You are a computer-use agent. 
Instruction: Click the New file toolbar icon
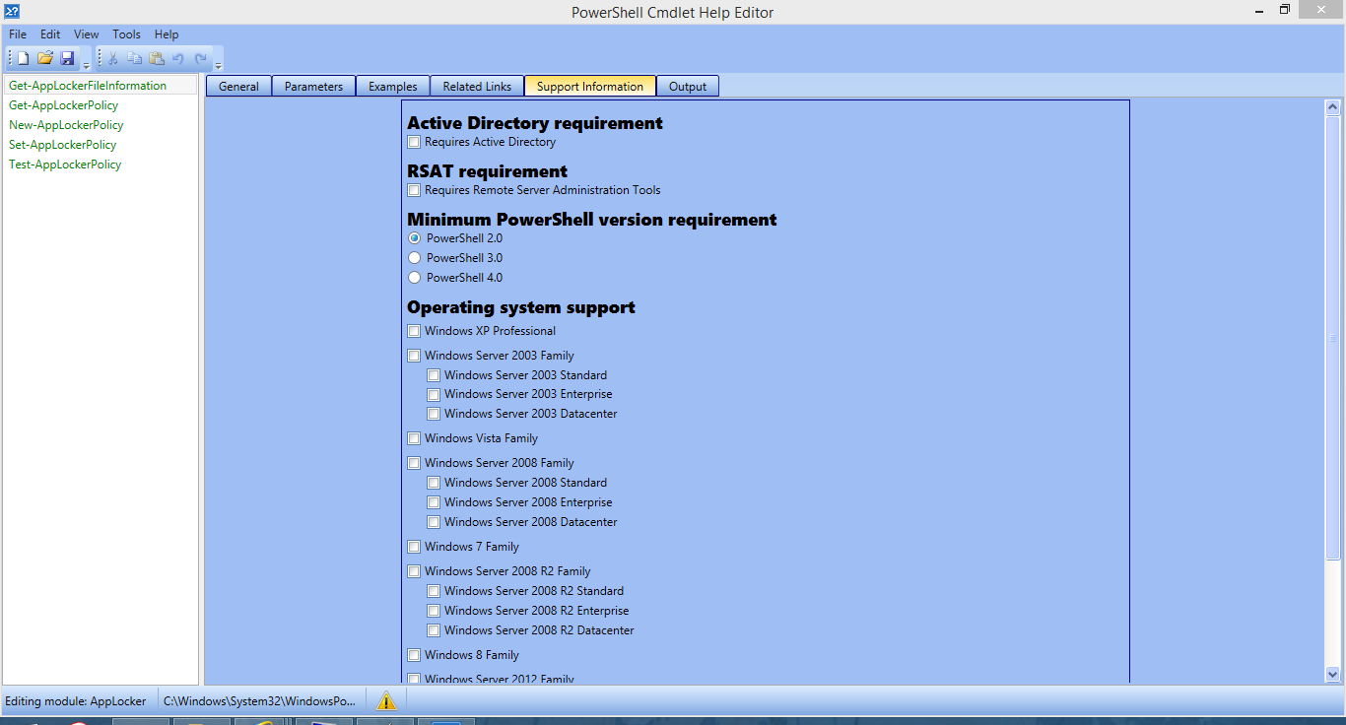[x=24, y=59]
